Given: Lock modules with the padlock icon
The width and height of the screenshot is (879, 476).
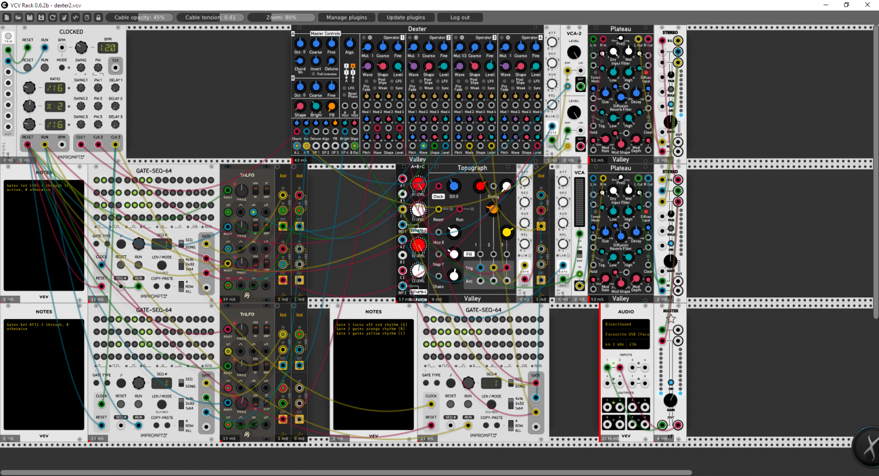Looking at the screenshot, I should [98, 18].
